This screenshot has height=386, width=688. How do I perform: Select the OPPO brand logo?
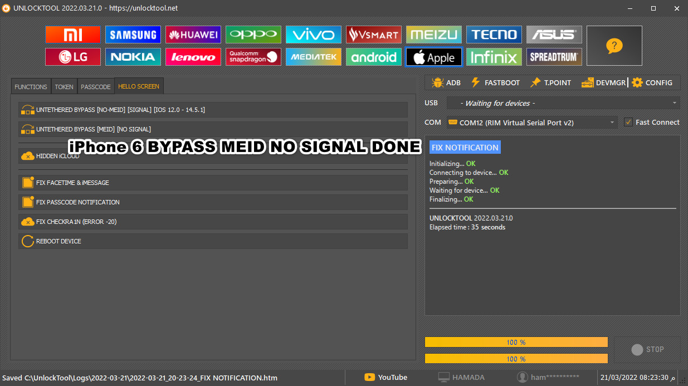pos(253,35)
